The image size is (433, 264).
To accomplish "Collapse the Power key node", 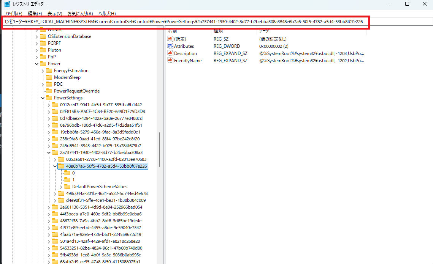I will tap(36, 64).
